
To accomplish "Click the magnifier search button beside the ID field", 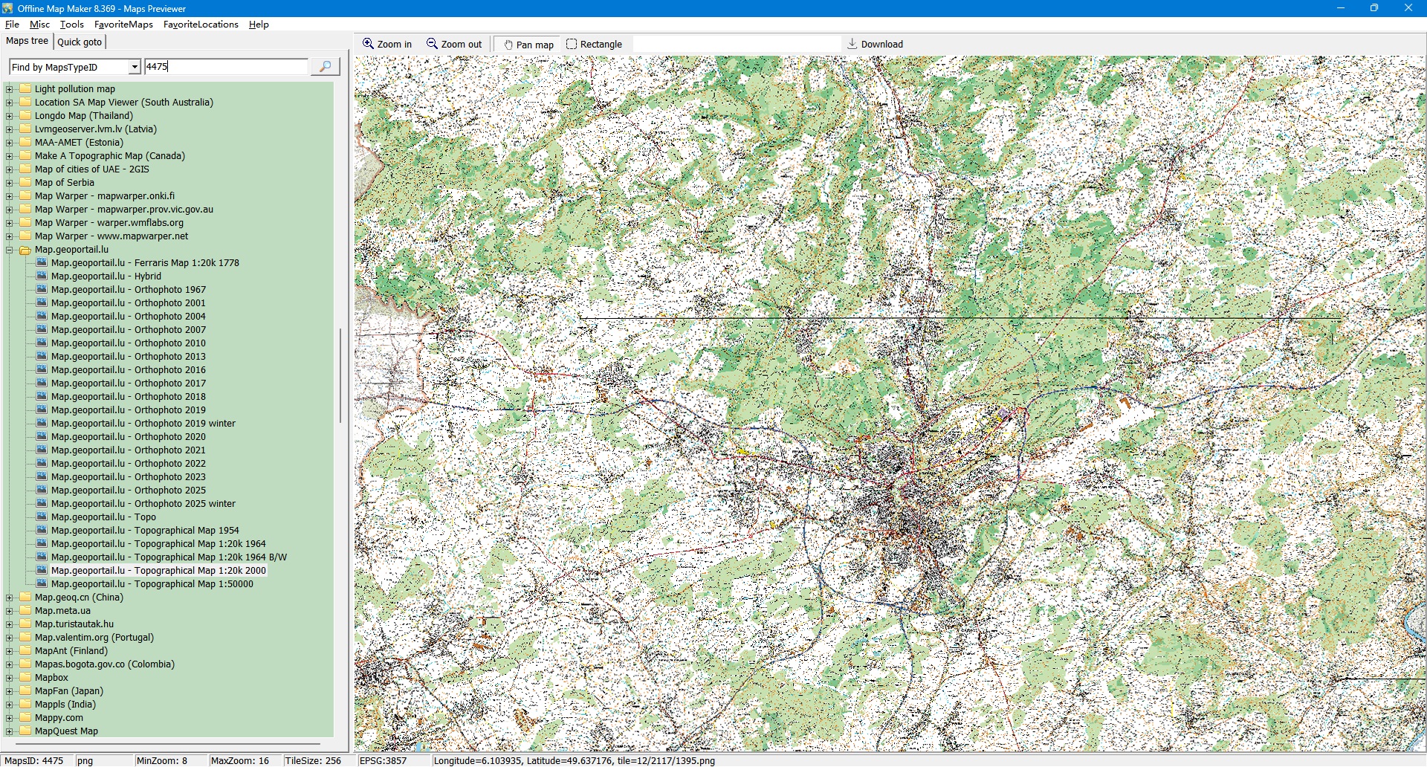I will tap(325, 67).
